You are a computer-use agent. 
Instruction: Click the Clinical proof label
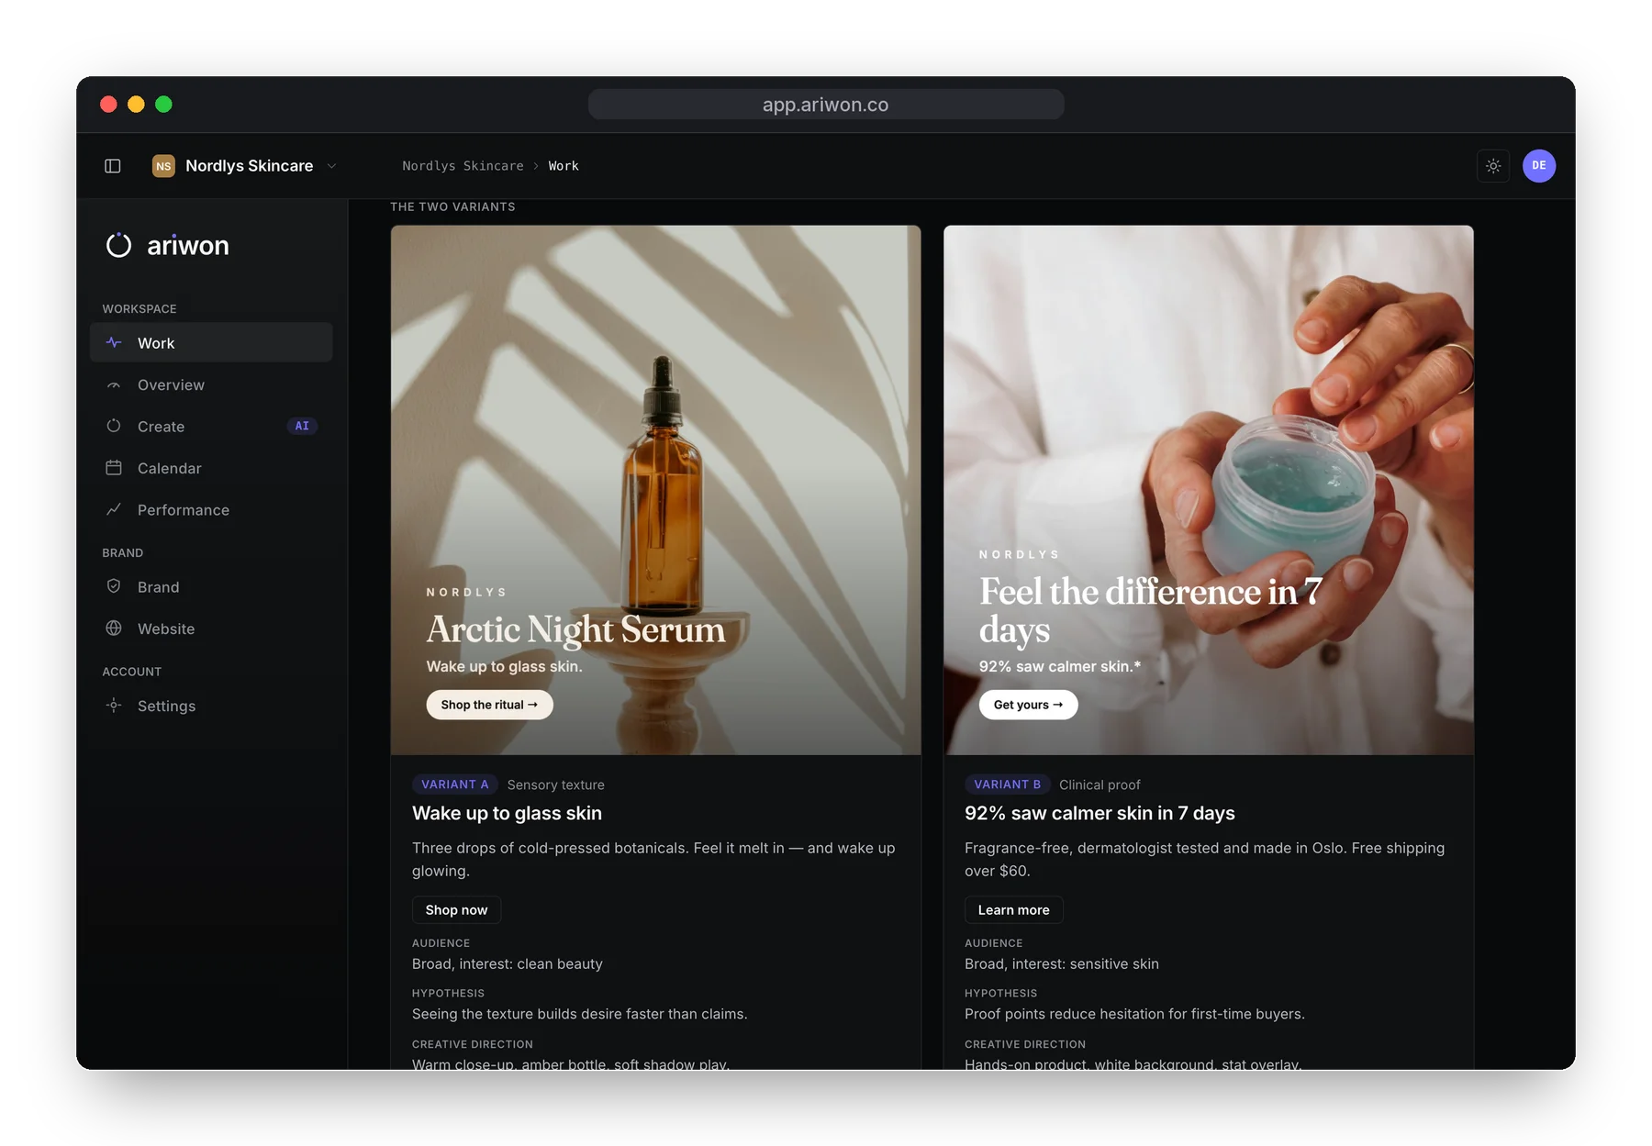pos(1099,785)
